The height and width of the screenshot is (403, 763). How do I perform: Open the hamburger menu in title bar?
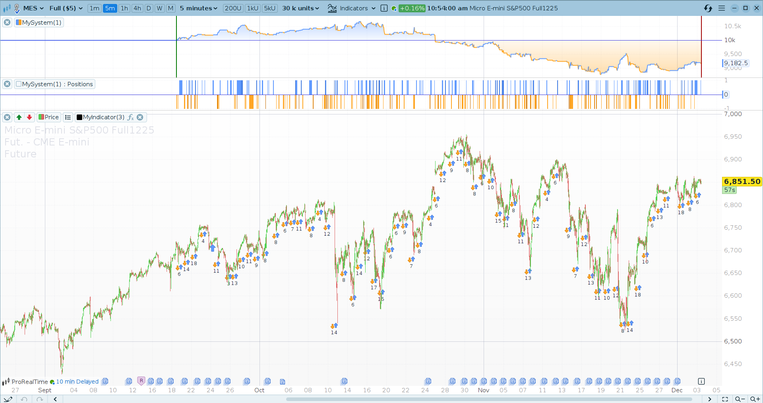point(722,8)
